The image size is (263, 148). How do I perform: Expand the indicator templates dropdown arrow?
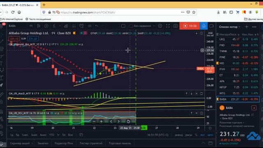coord(60,26)
